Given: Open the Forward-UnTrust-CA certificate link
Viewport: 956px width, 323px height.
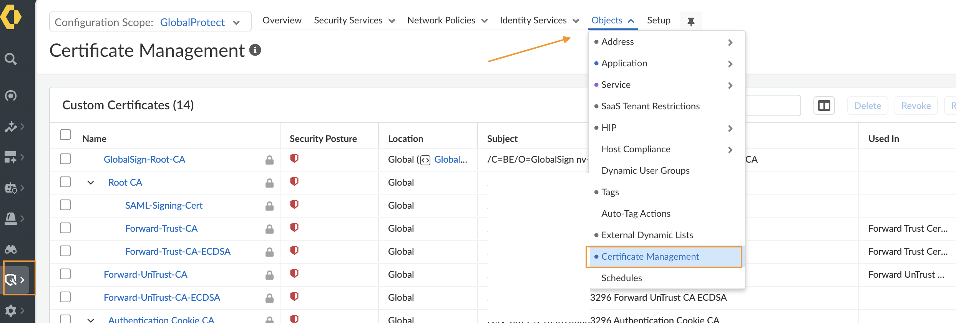Looking at the screenshot, I should [x=145, y=275].
